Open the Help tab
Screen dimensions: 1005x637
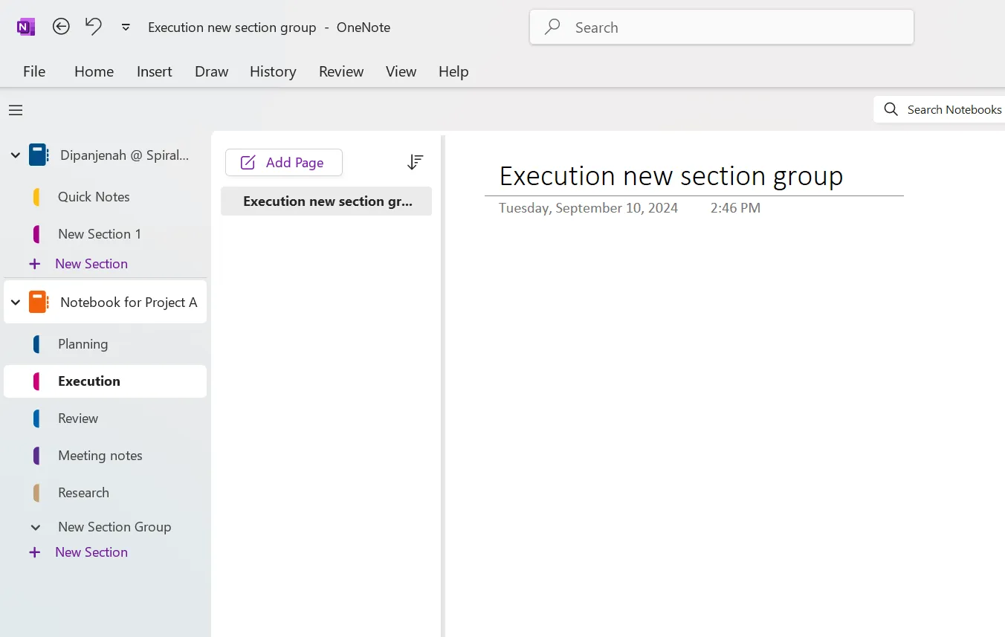click(453, 71)
